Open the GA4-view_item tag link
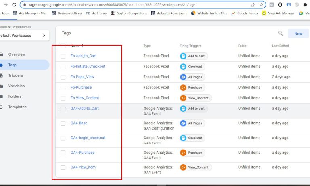The image size is (310, 186). (83, 167)
